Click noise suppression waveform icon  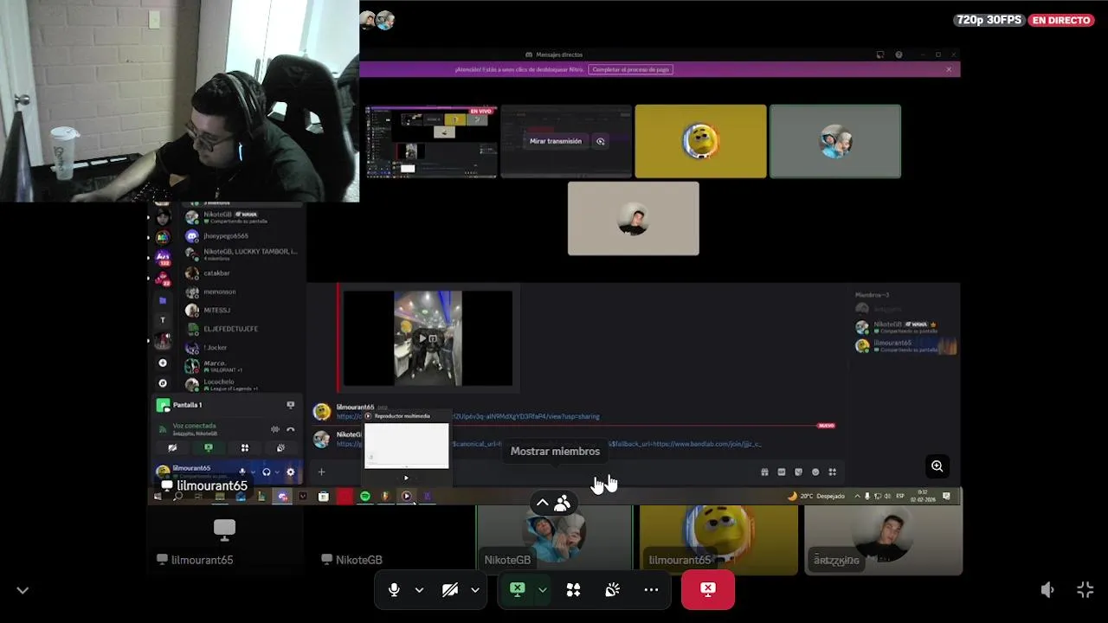click(x=274, y=429)
